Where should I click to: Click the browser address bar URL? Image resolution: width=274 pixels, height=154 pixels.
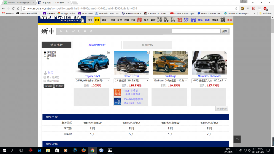(x=81, y=8)
